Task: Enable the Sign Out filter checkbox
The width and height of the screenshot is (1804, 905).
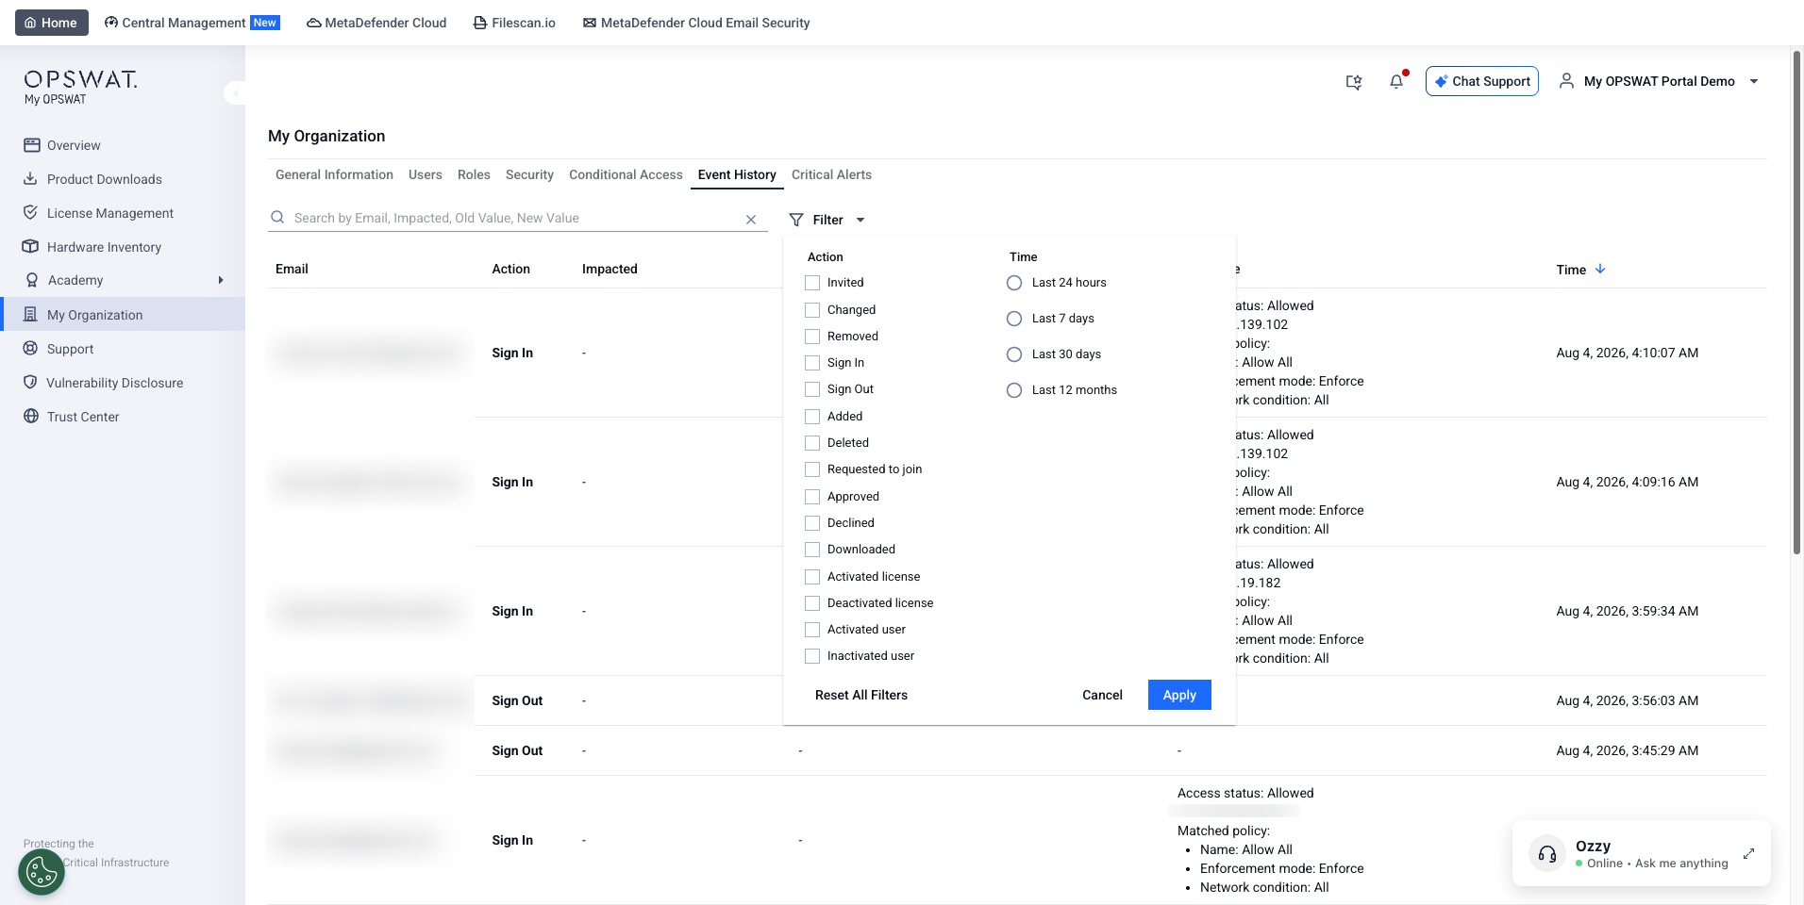Action: (812, 389)
